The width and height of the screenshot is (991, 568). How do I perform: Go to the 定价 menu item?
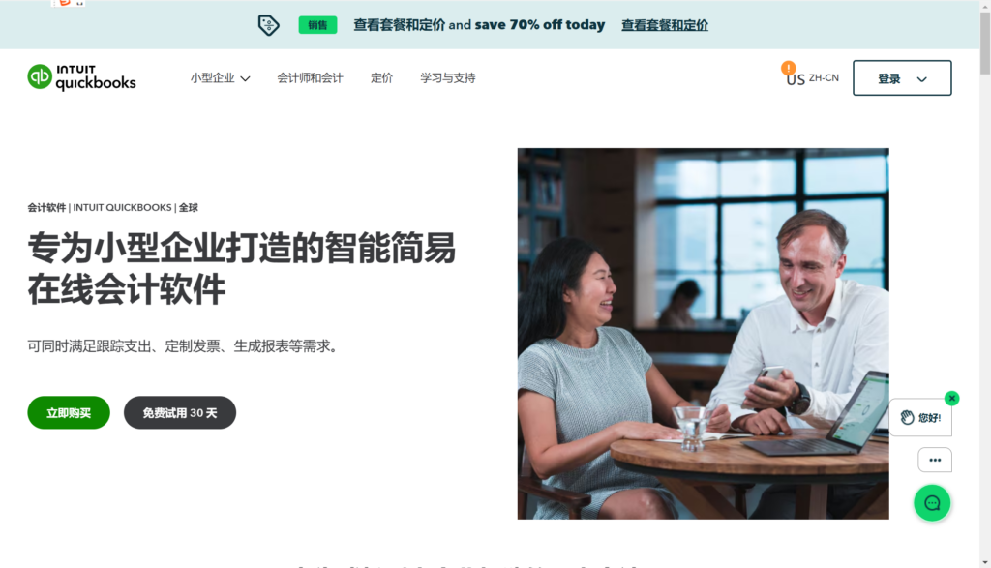click(381, 78)
